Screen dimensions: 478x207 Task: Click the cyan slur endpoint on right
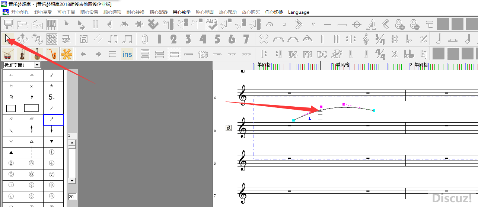point(374,110)
